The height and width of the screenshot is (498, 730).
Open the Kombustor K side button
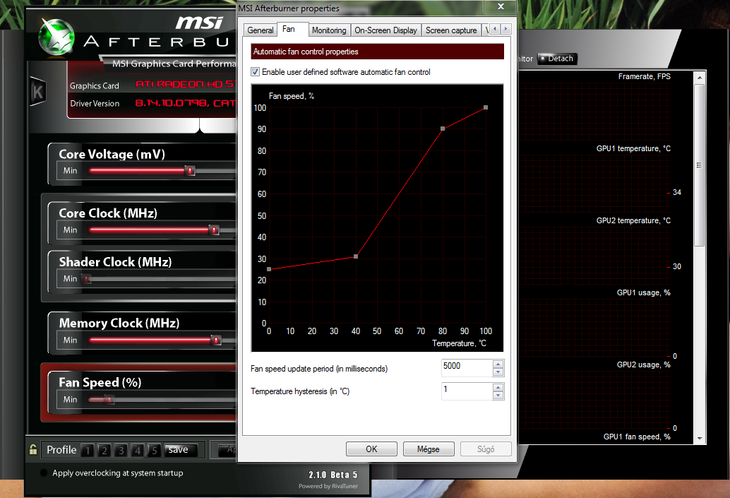click(37, 91)
